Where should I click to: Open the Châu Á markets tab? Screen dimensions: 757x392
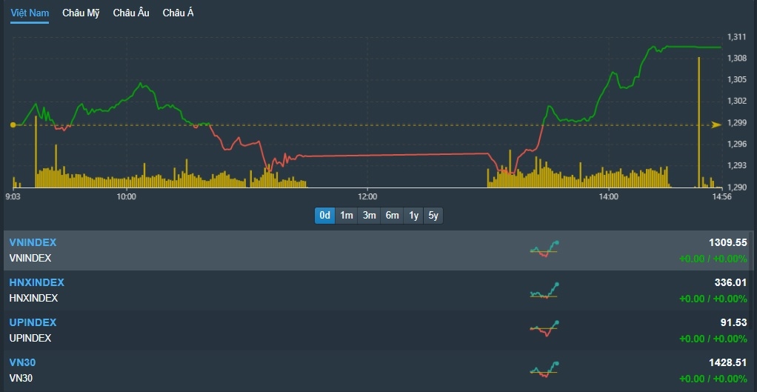tap(178, 13)
